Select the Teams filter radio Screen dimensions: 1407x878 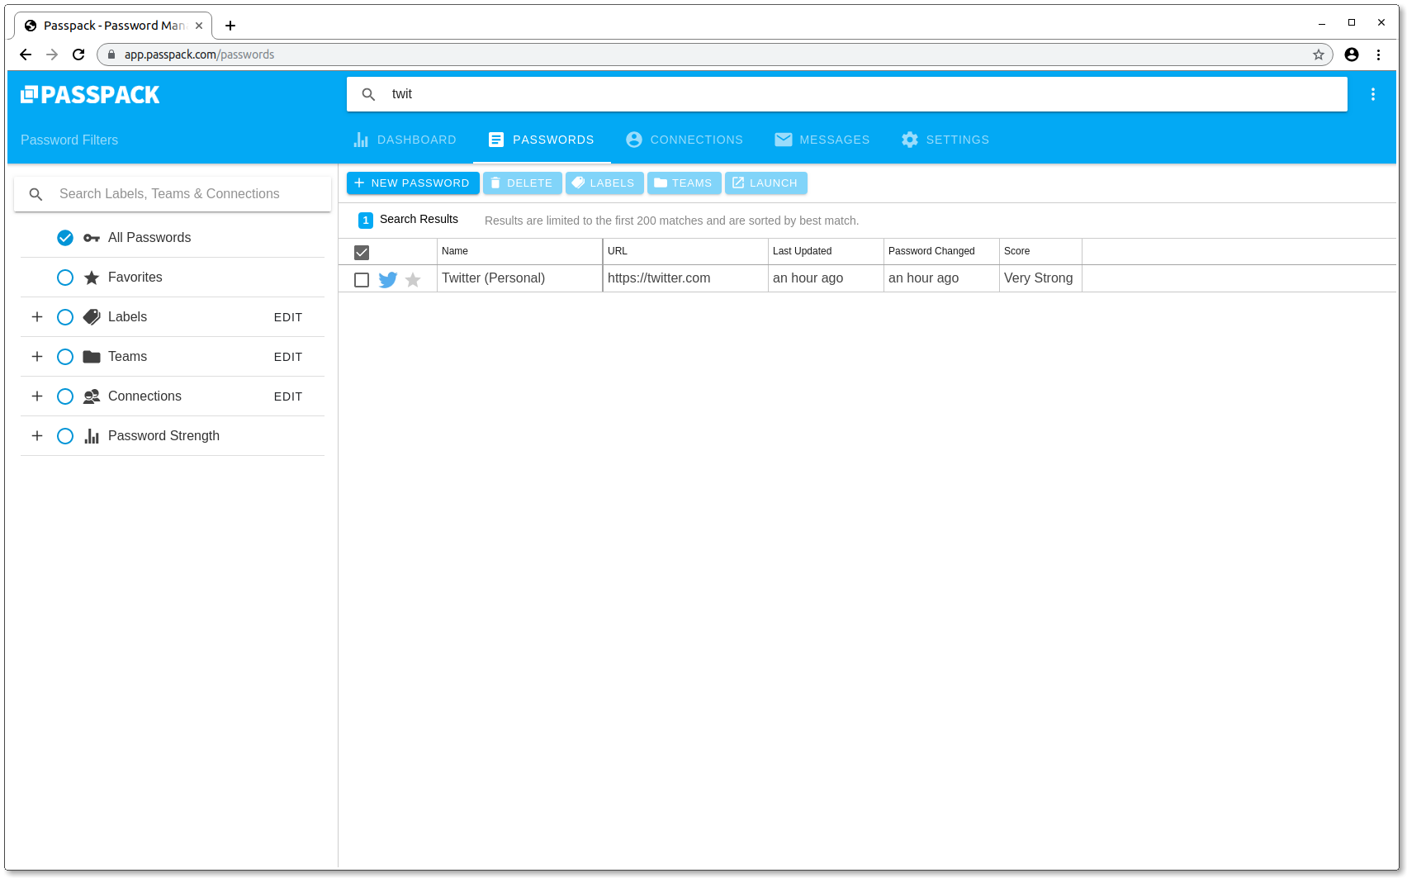[x=65, y=357]
